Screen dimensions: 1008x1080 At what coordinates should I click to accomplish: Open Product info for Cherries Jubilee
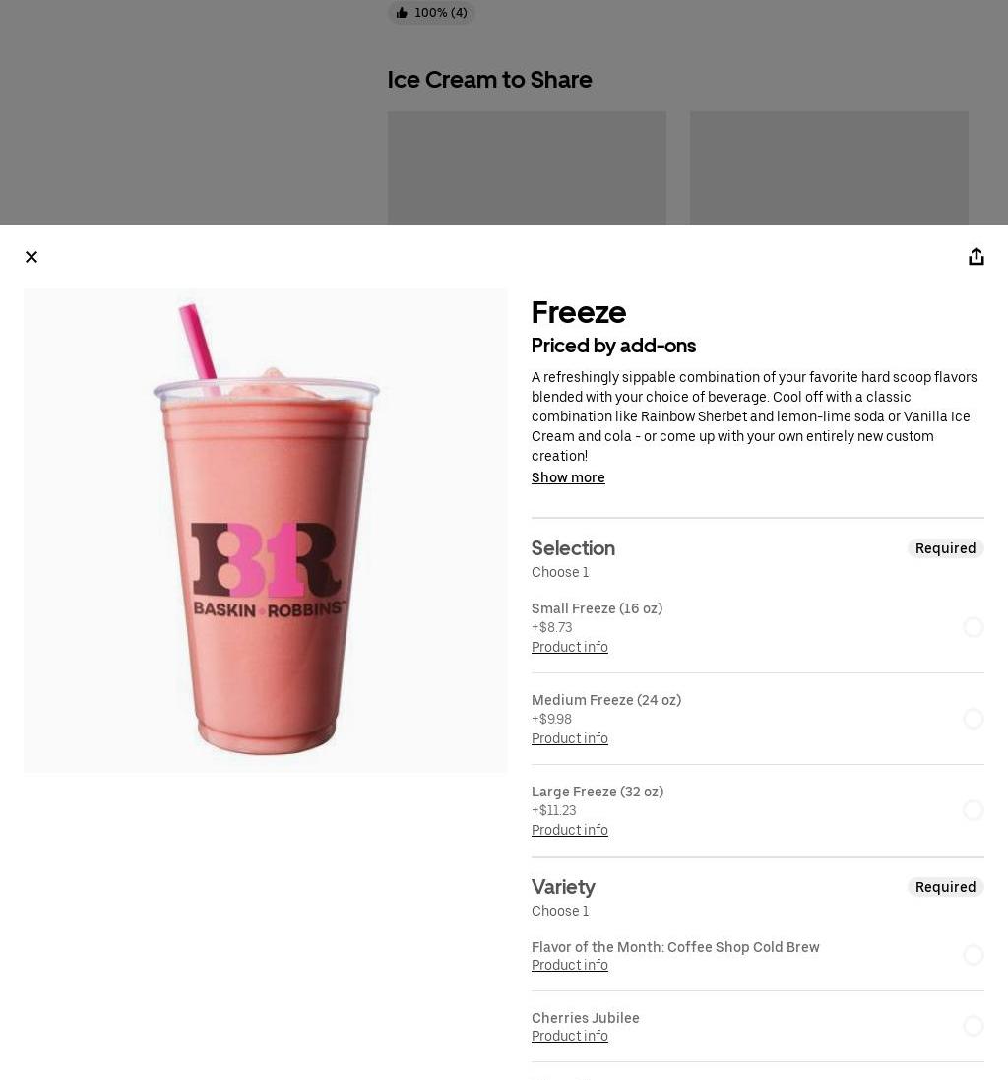569,1037
